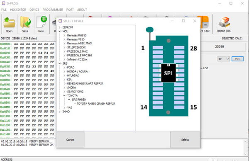
Task: Click DEVICE 25080 info label
Action: tap(19, 39)
